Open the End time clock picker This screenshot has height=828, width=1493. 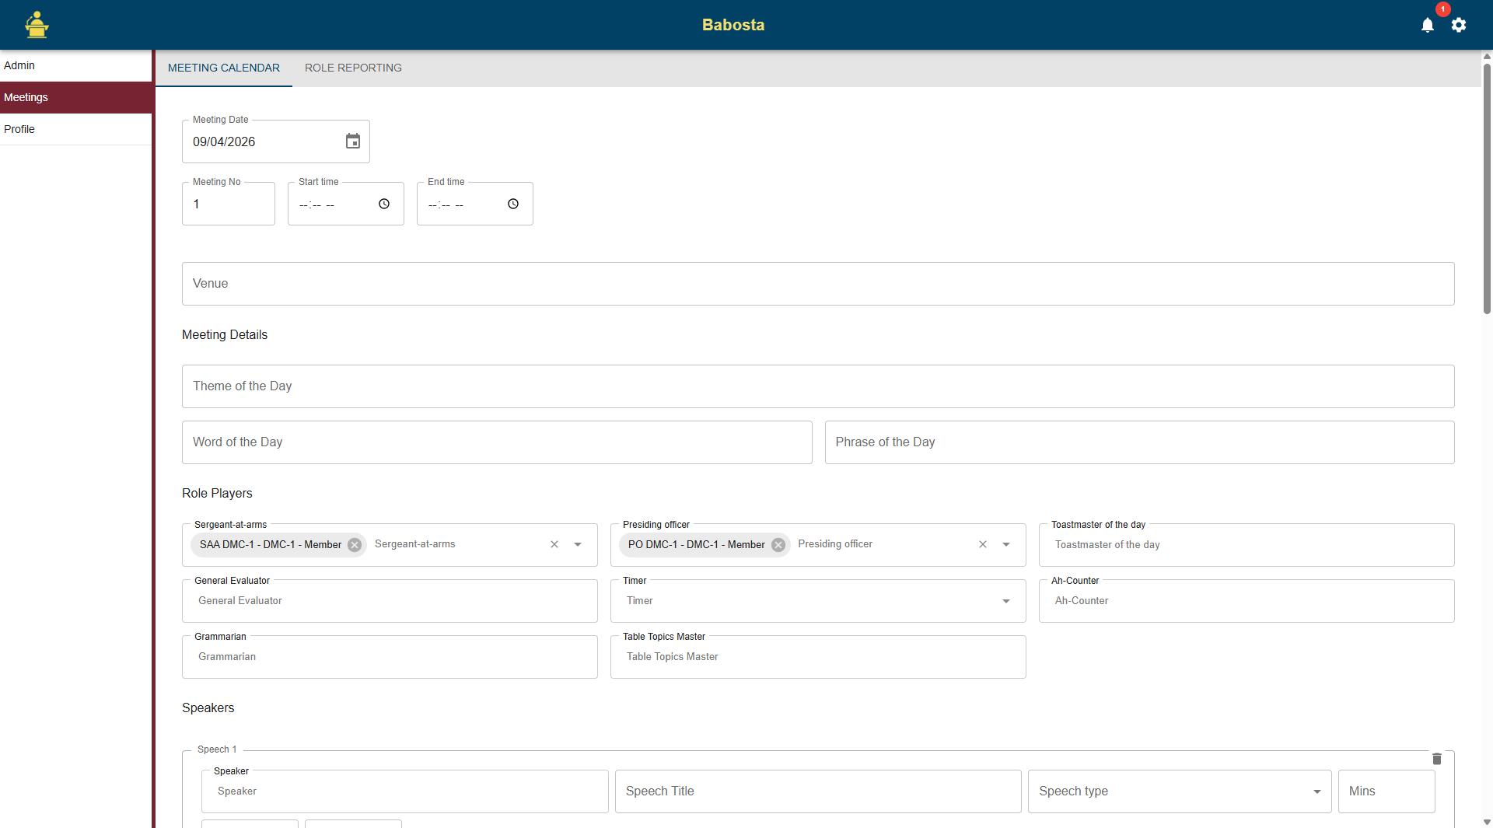pos(513,204)
